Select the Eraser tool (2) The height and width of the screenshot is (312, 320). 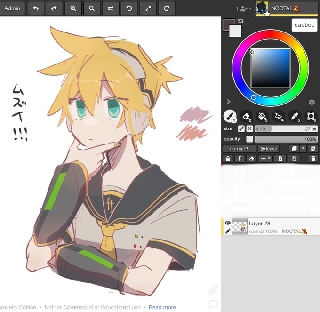click(246, 116)
